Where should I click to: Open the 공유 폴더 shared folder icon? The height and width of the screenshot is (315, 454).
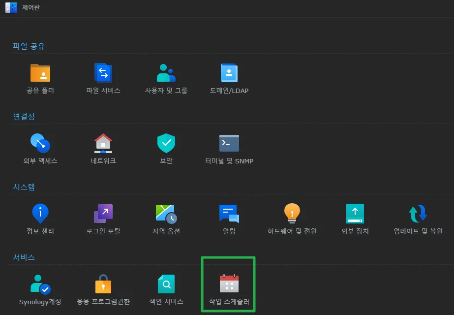tap(40, 73)
